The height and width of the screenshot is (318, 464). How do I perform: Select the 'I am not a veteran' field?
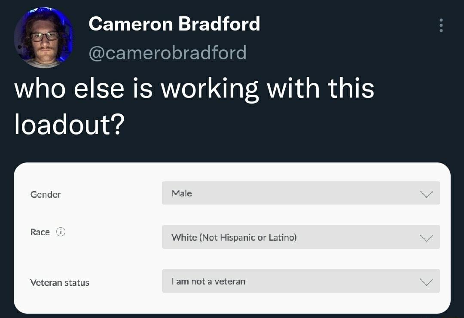click(208, 281)
